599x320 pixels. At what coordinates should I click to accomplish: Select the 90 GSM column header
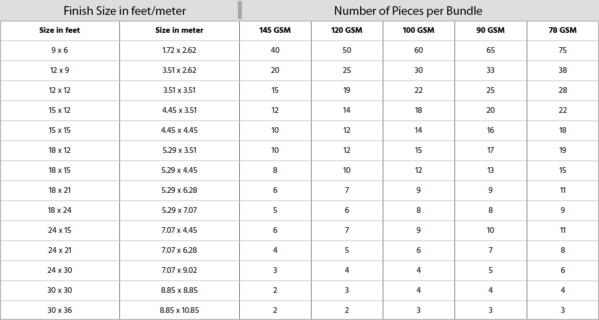[490, 31]
